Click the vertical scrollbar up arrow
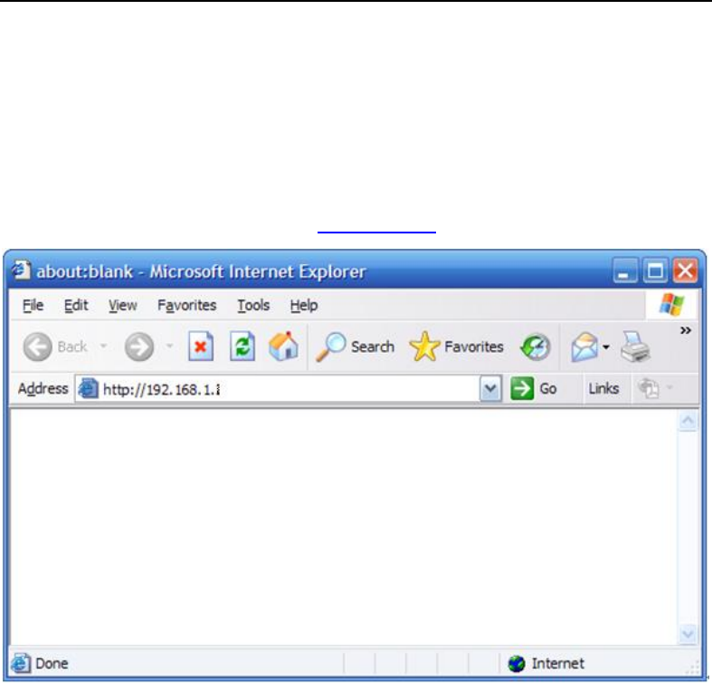The width and height of the screenshot is (712, 684). [688, 421]
